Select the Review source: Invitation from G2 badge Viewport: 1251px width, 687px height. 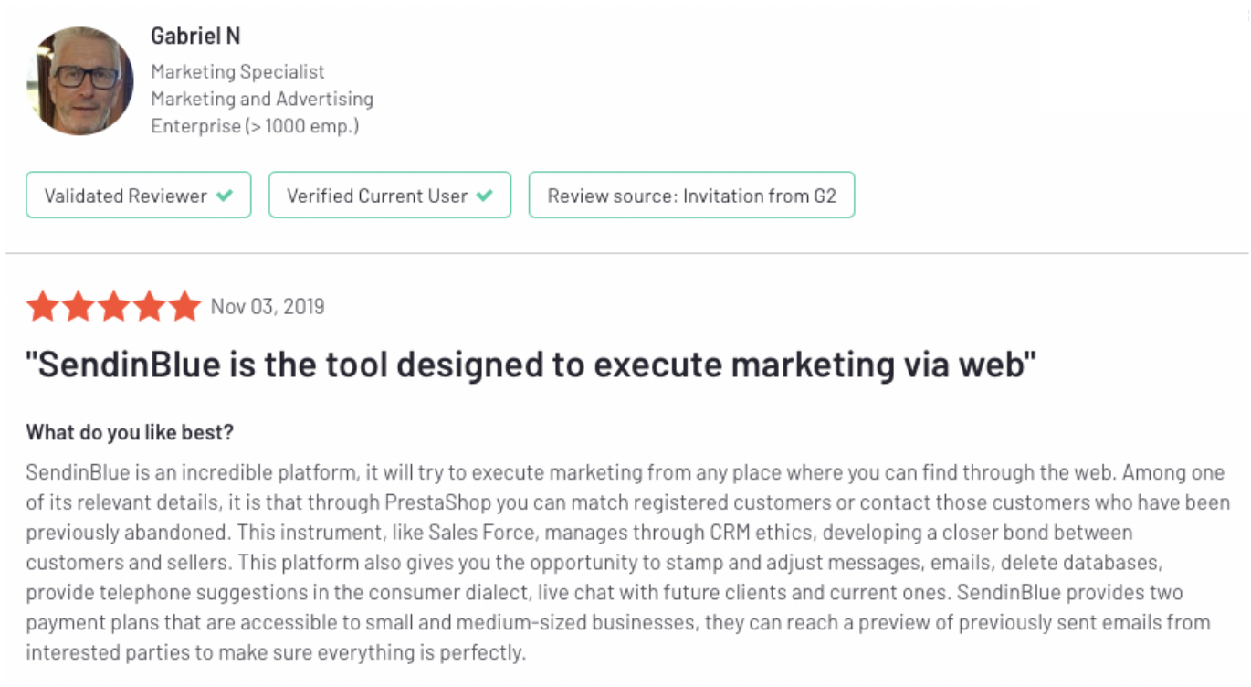pos(691,195)
